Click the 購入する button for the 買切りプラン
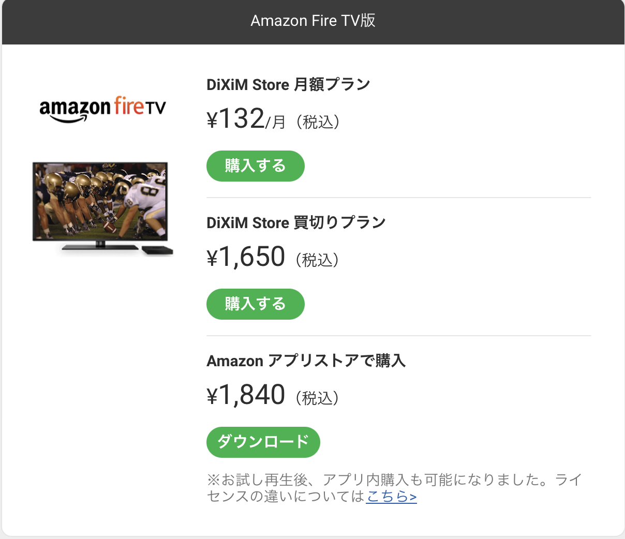Viewport: 625px width, 539px height. (x=256, y=304)
